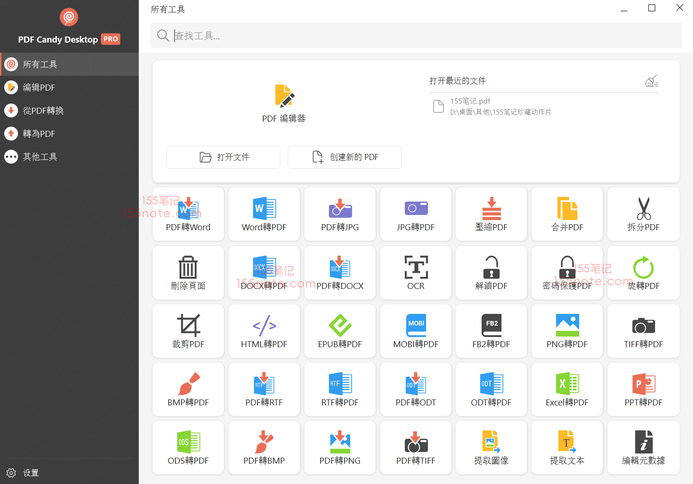This screenshot has height=484, width=693.
Task: Switch to 编辑PDF sidebar section
Action: coord(39,87)
